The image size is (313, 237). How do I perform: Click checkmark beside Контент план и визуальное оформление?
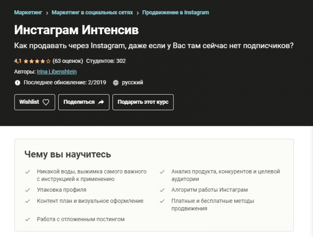[27, 201]
